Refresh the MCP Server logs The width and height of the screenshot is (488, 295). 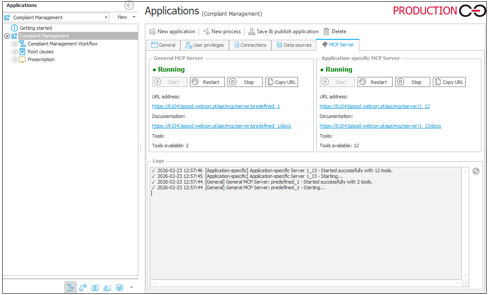[477, 171]
